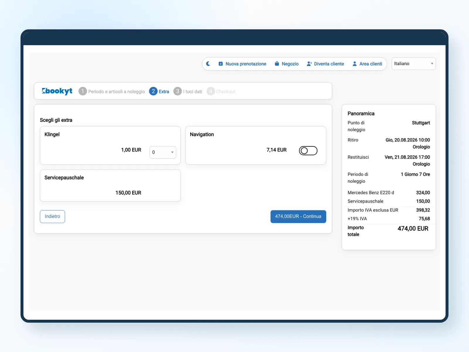Click the 150,00 EUR price in Servicepauschale card

point(128,193)
